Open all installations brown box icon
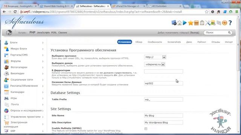Viewport: 241px width, 135px height. coord(196,23)
